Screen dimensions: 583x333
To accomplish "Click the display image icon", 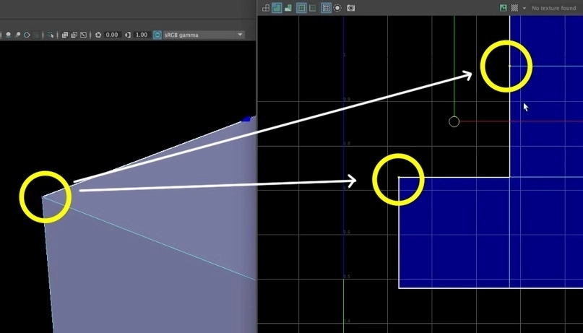I will [x=503, y=8].
